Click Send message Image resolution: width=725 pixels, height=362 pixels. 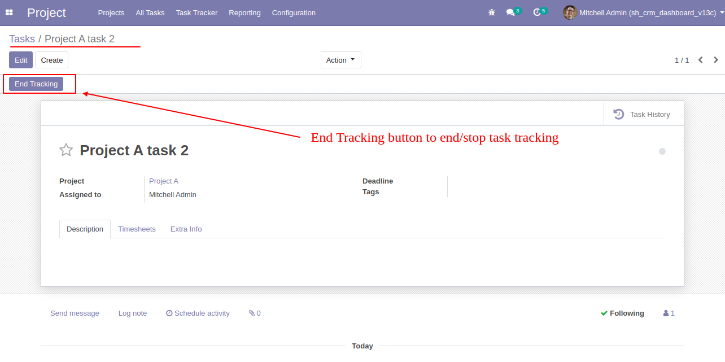click(75, 313)
